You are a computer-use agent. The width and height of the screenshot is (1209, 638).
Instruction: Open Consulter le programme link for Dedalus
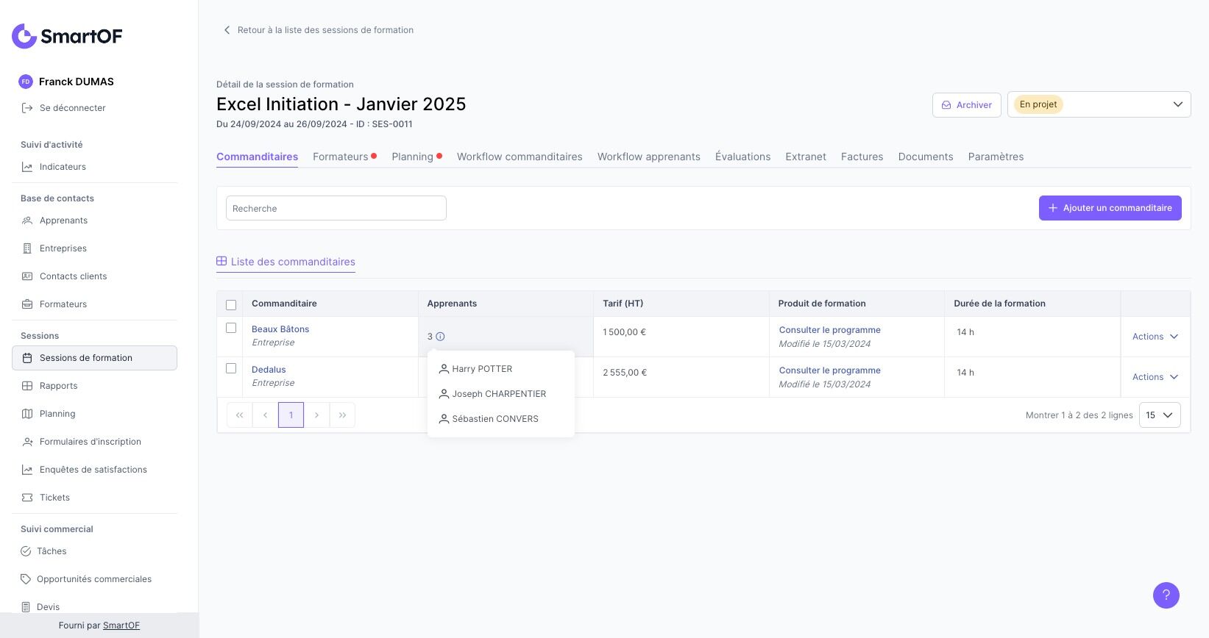[x=829, y=370]
